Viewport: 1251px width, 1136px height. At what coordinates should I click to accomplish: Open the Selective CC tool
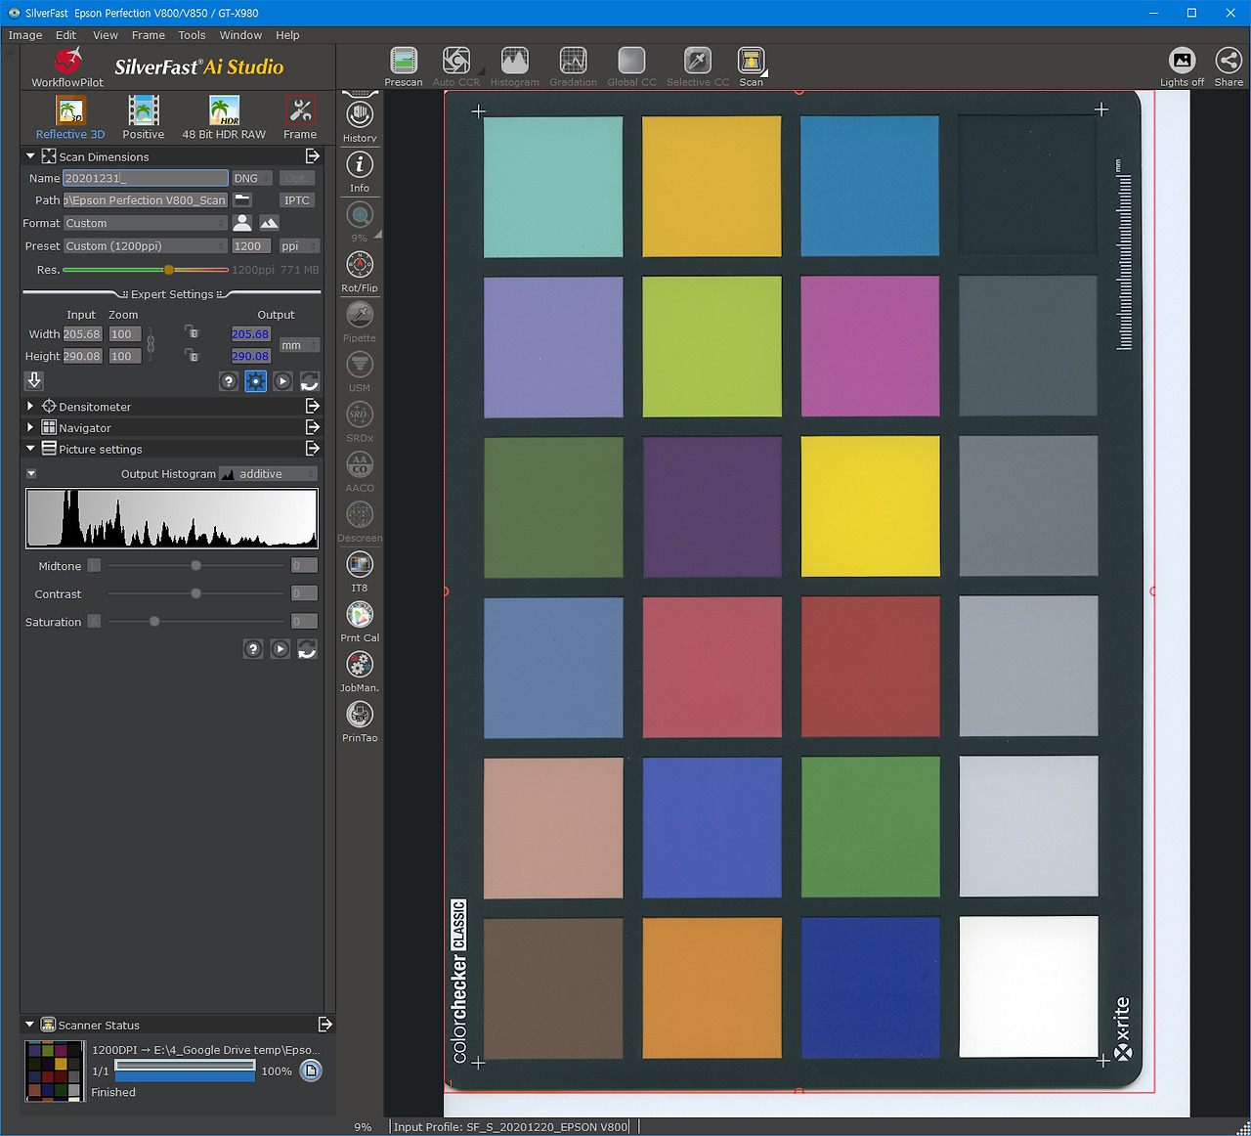[698, 61]
